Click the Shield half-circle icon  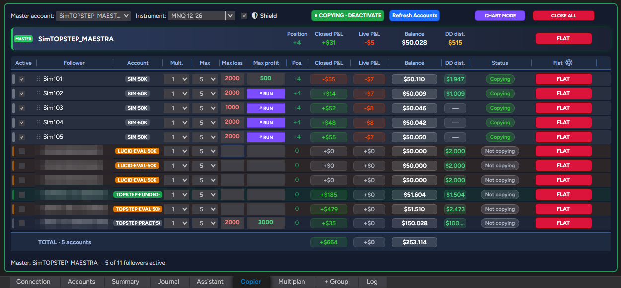255,16
